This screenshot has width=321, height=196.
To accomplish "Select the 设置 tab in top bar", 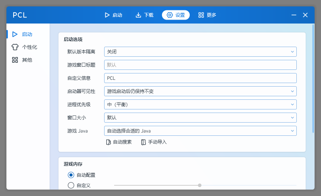I will (x=175, y=15).
